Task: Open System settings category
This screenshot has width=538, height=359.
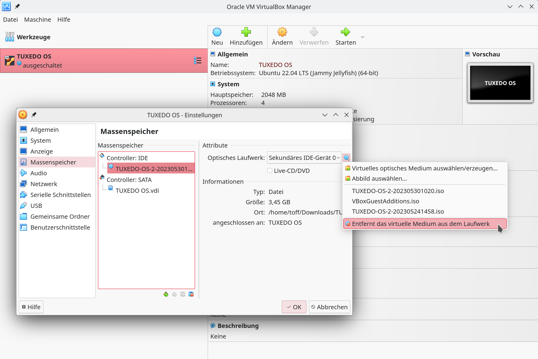Action: (57, 141)
